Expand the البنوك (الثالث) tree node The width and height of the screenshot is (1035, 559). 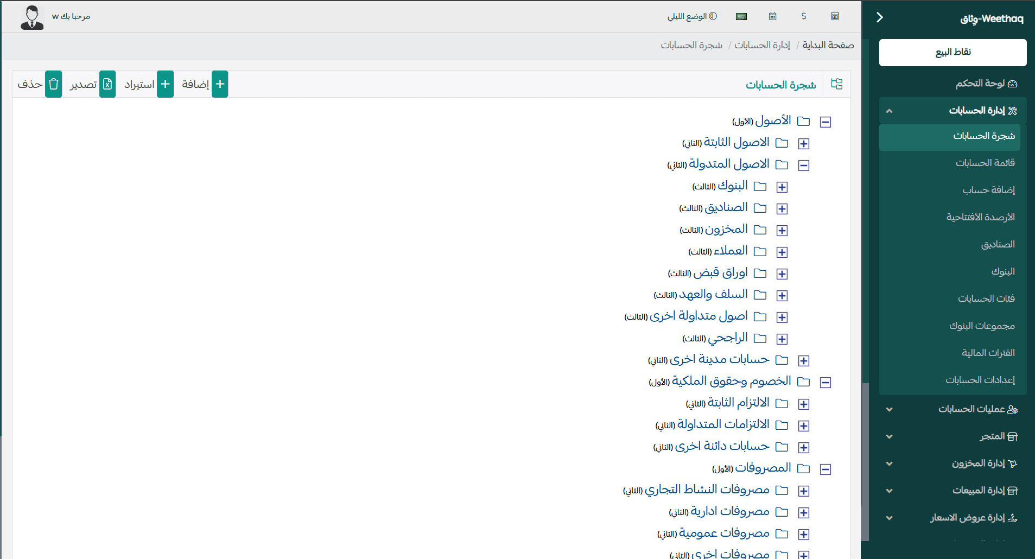pos(782,187)
